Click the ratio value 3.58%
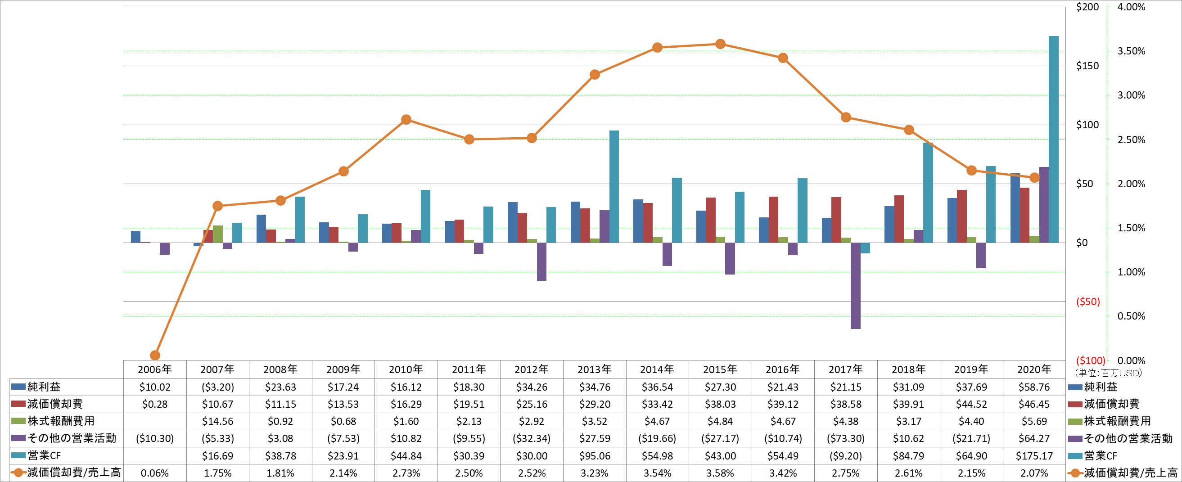The height and width of the screenshot is (482, 1182). click(x=720, y=473)
